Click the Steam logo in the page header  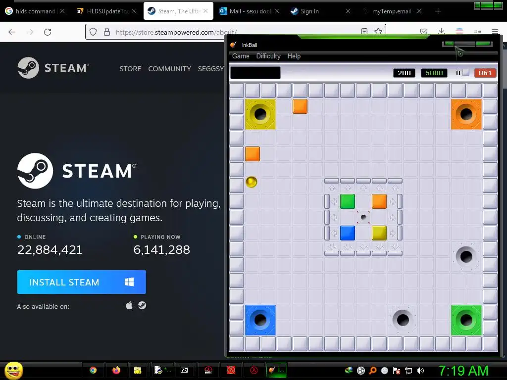53,68
